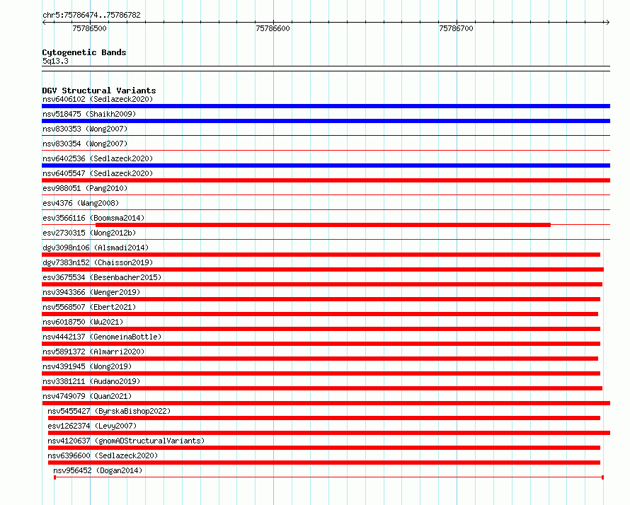Click the 75786600 ruler position label
This screenshot has height=505, width=630.
[x=273, y=28]
